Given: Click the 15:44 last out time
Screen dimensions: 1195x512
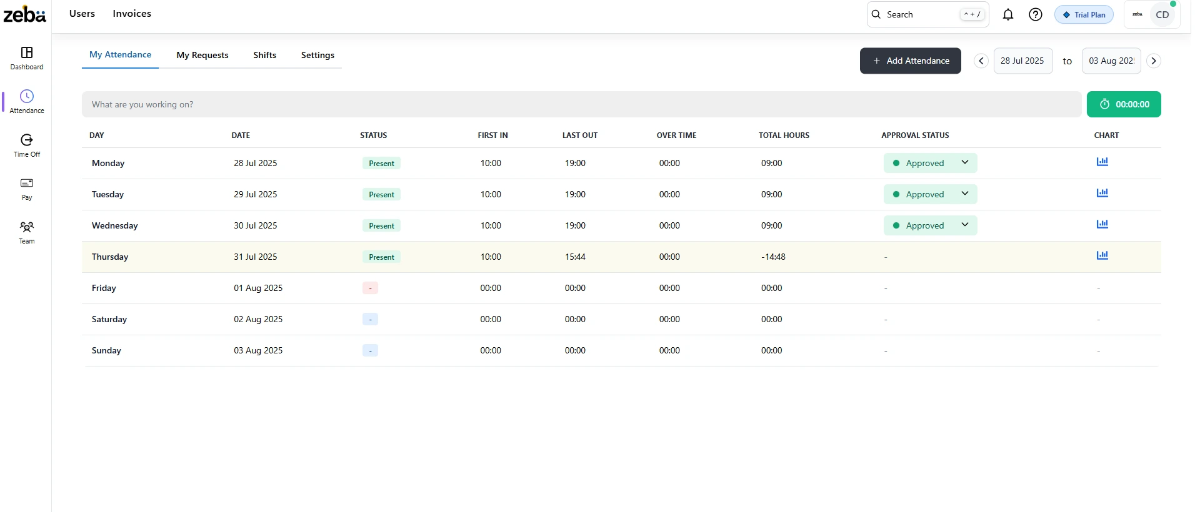Looking at the screenshot, I should (575, 257).
